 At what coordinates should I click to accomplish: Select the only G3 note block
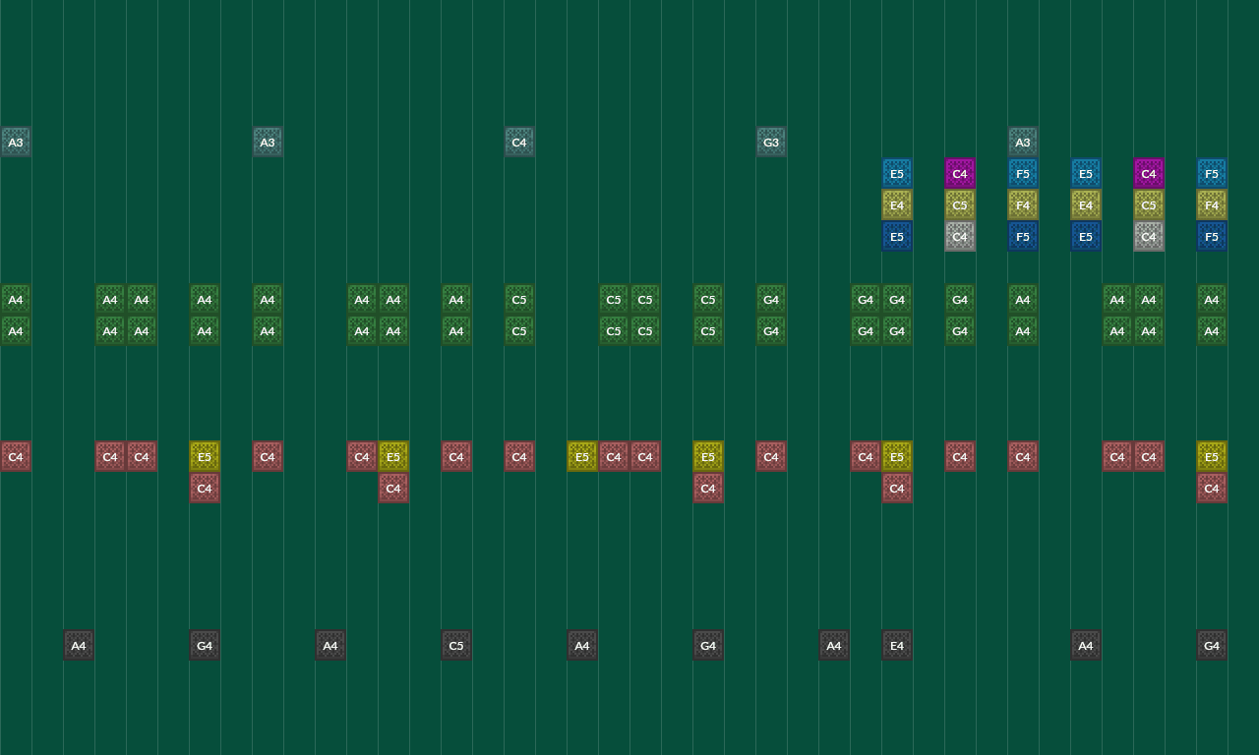click(771, 142)
